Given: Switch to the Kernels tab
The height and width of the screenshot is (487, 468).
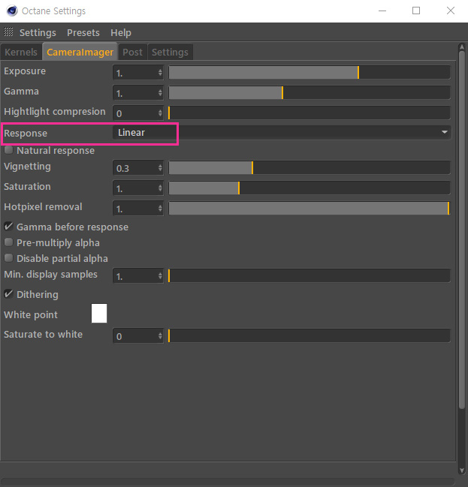Looking at the screenshot, I should click(21, 52).
